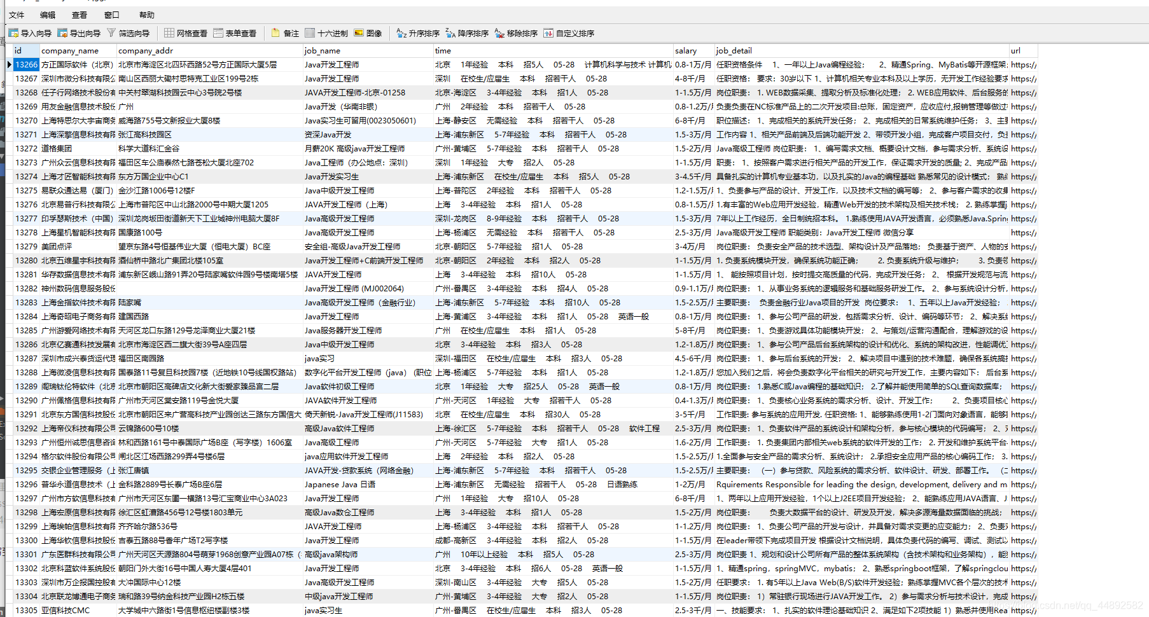Click salary cell 0.9-1.1万/月
The image size is (1149, 617).
(x=693, y=288)
